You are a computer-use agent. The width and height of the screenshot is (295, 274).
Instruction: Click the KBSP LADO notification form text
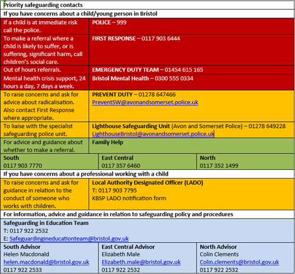click(x=129, y=199)
